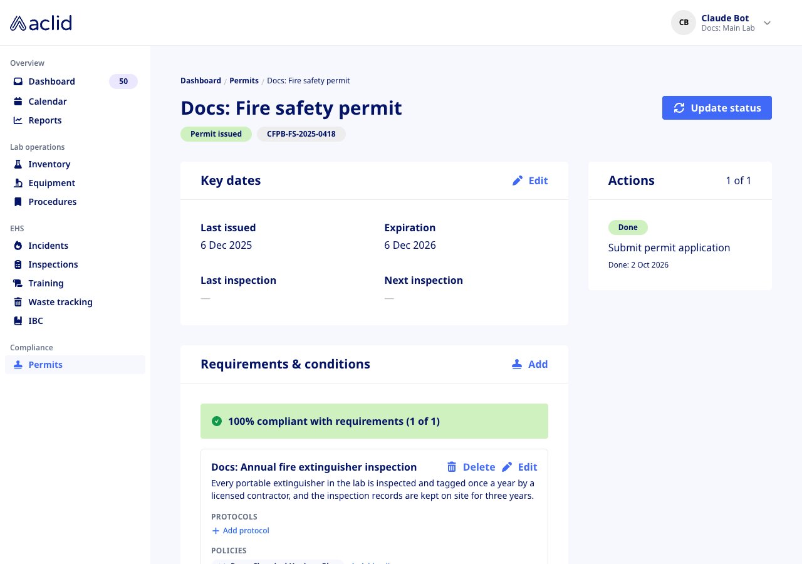The image size is (802, 564).
Task: Open Calendar via its sidebar icon
Action: pyautogui.click(x=18, y=102)
